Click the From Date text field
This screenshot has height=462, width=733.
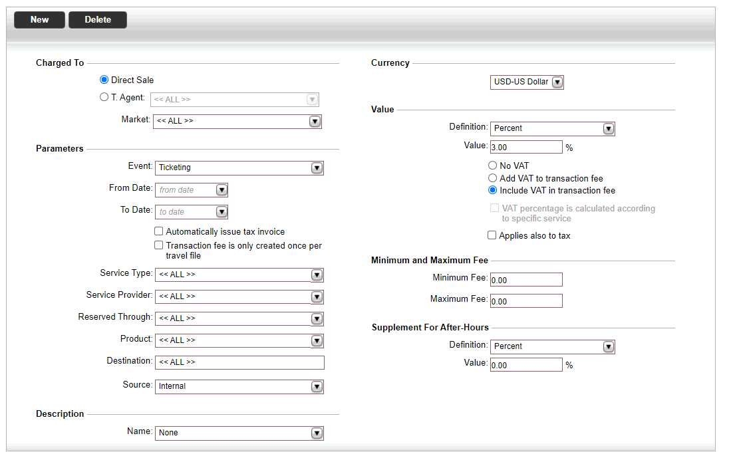(186, 190)
